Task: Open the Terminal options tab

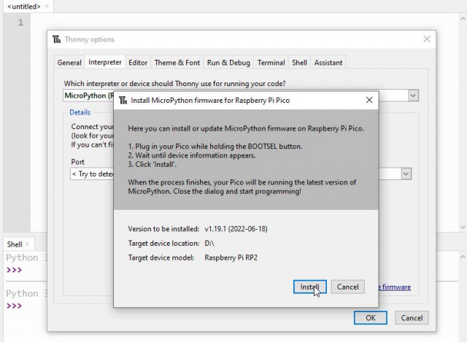Action: (271, 63)
